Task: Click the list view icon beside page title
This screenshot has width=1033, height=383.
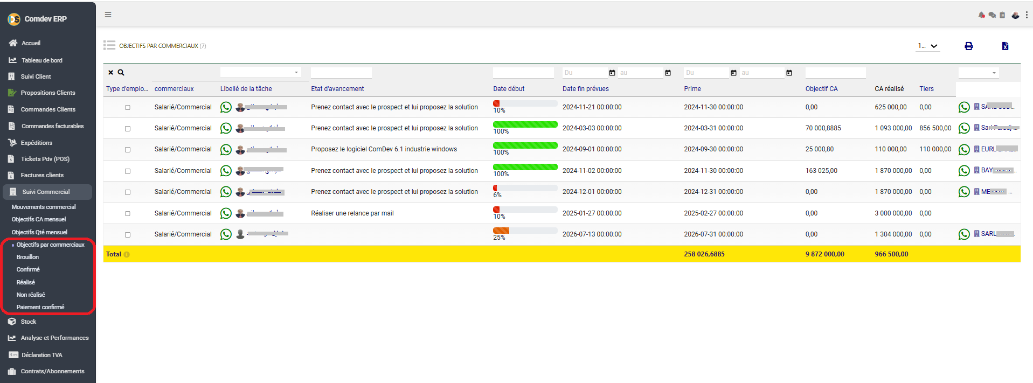Action: click(109, 45)
